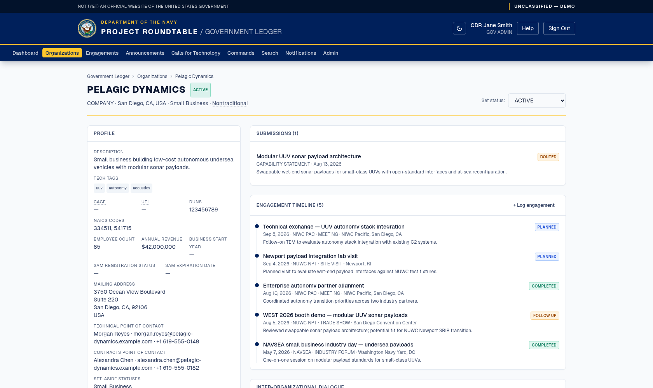
Task: Click the ROUTED status badge
Action: tap(548, 157)
